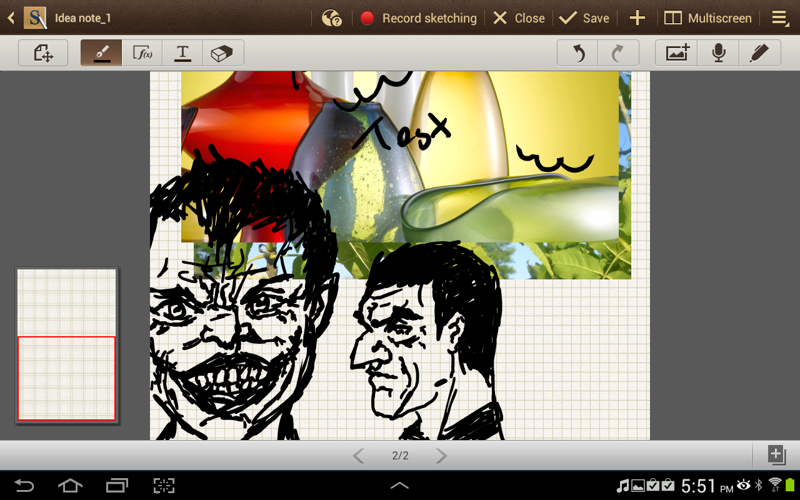This screenshot has height=500, width=800.
Task: Go to the previous note page
Action: (358, 456)
